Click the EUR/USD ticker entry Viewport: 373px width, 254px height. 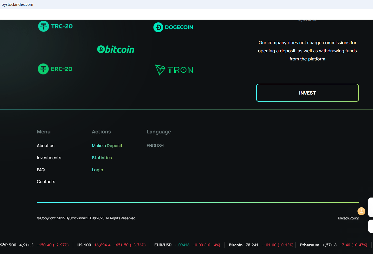click(x=187, y=245)
